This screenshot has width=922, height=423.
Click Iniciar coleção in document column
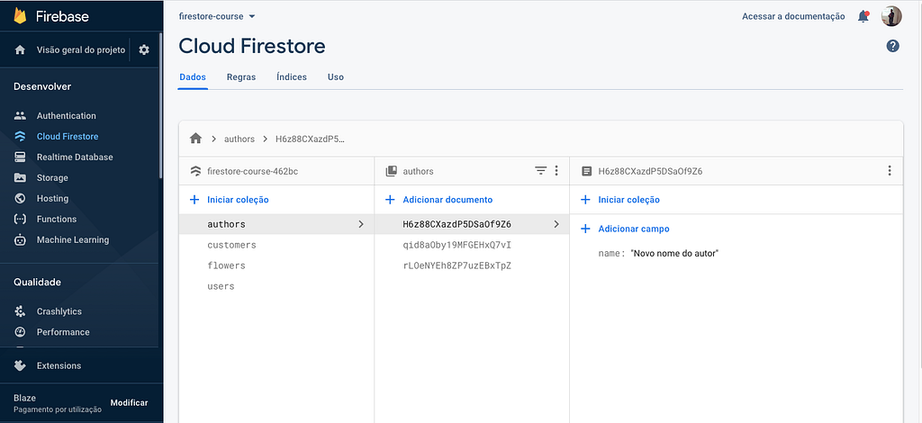(629, 200)
